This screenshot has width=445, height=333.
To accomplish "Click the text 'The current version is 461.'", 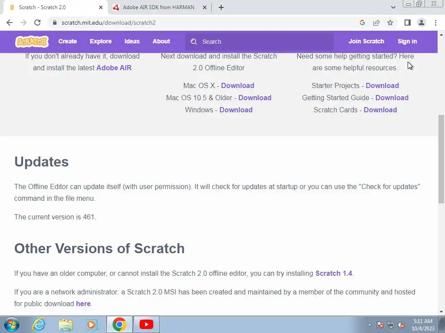I will [55, 217].
